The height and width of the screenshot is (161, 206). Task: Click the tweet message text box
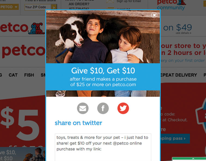click(103, 147)
